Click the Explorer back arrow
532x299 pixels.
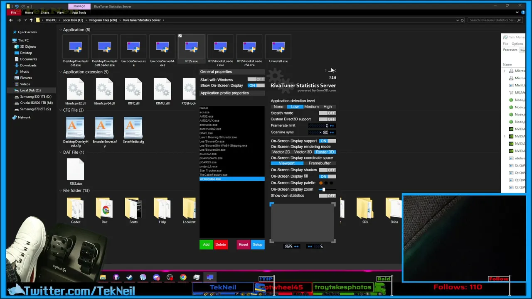[12, 20]
